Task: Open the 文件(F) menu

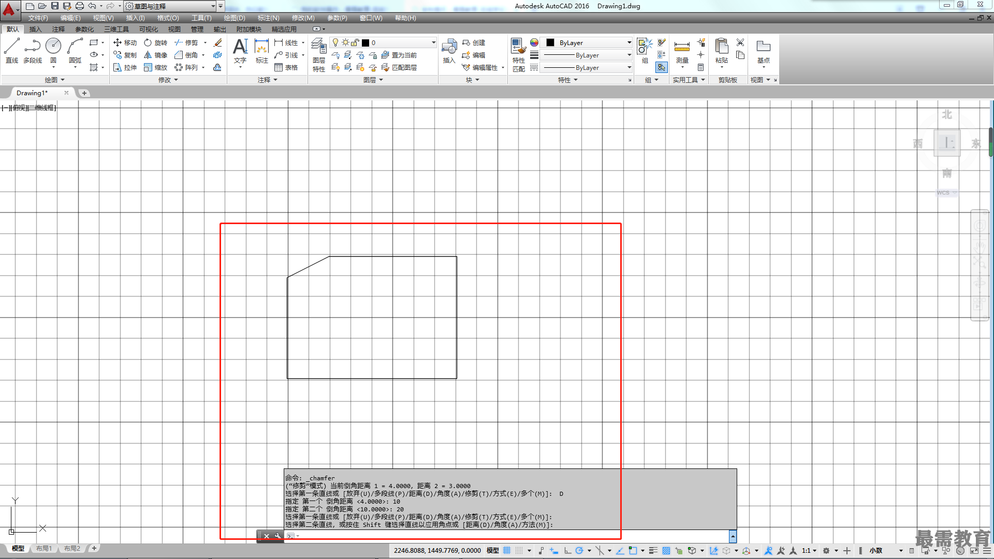Action: click(x=38, y=18)
